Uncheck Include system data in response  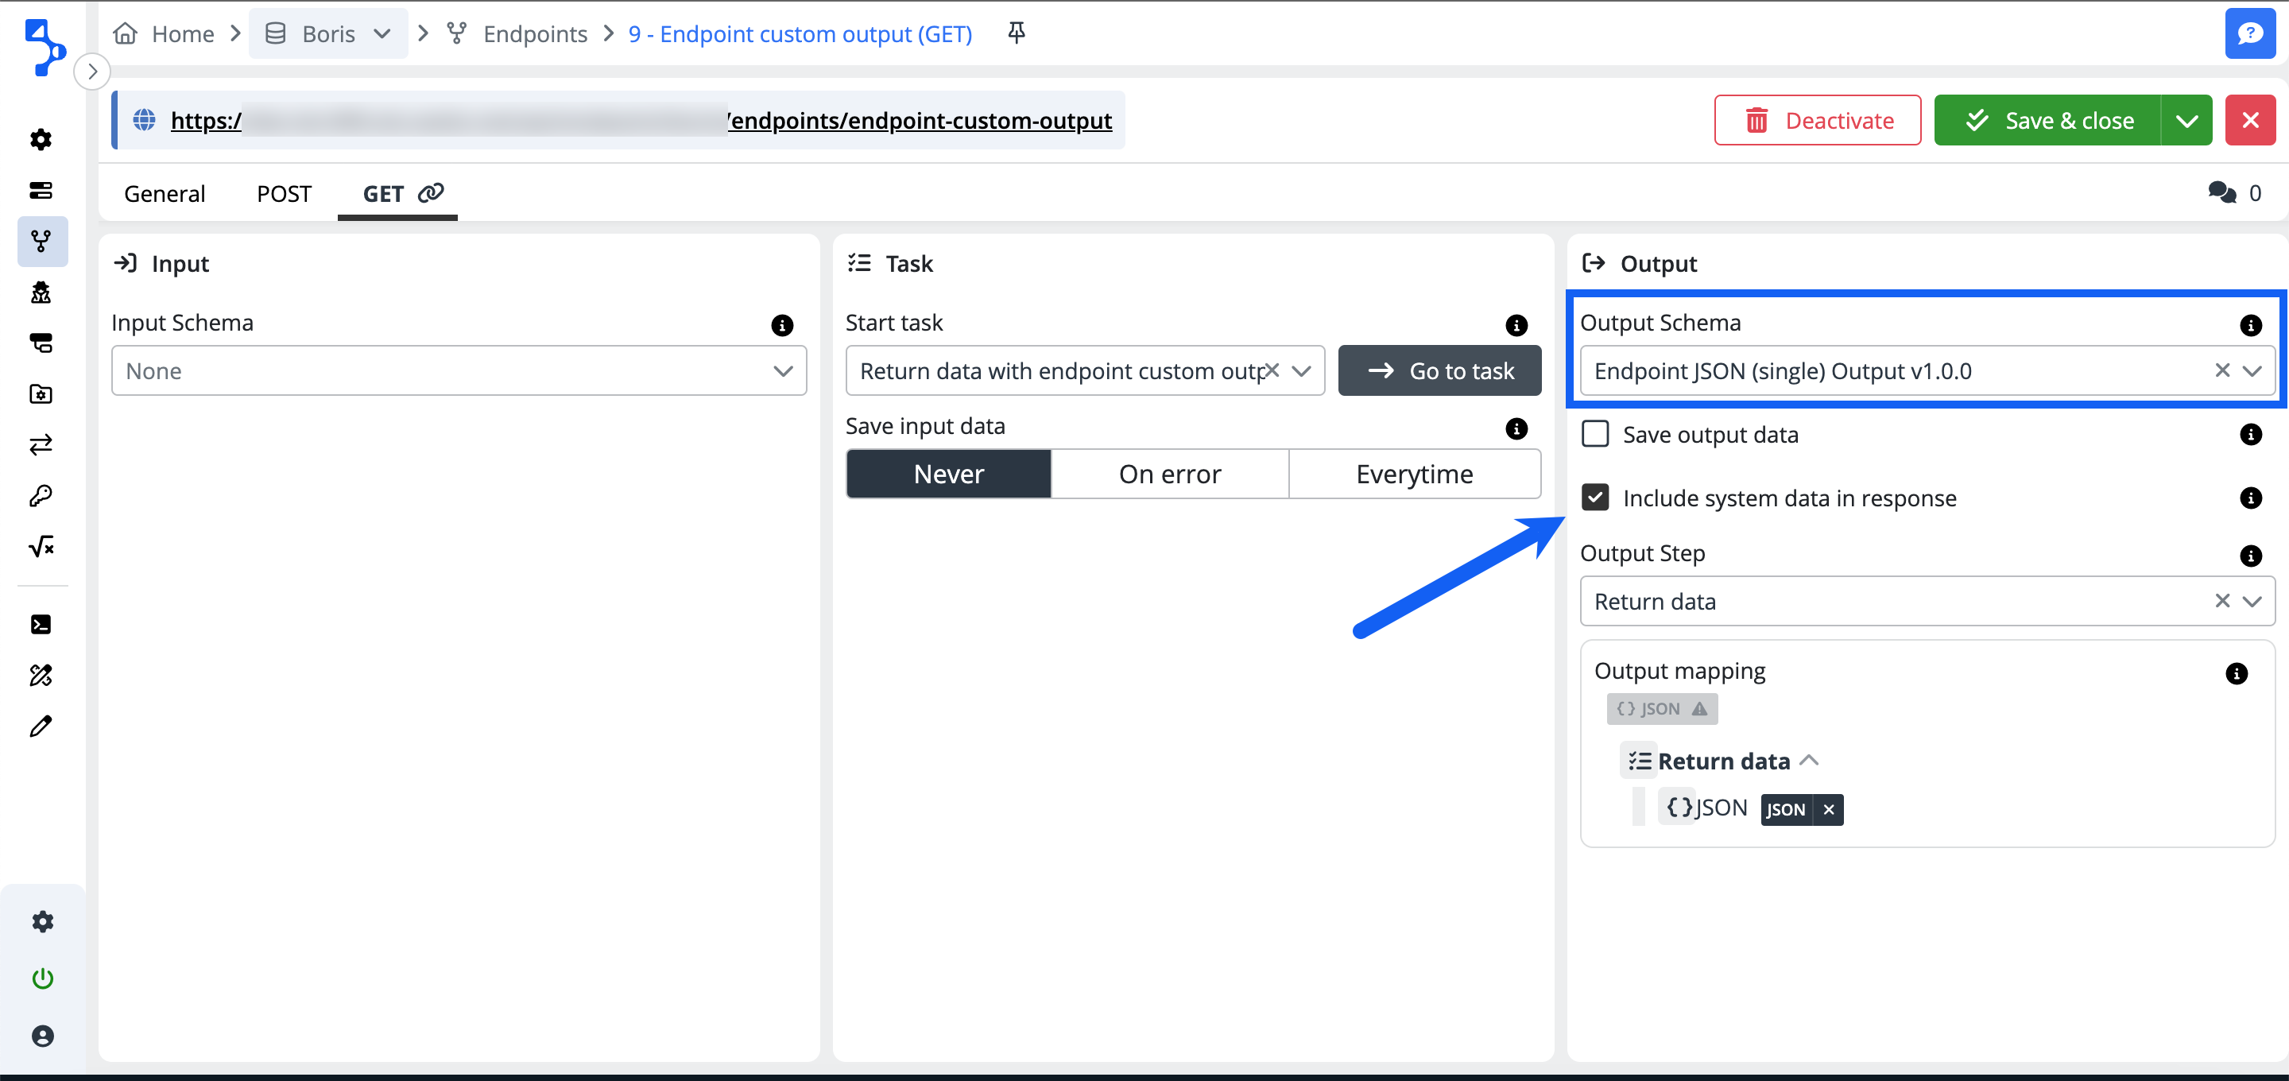point(1595,497)
